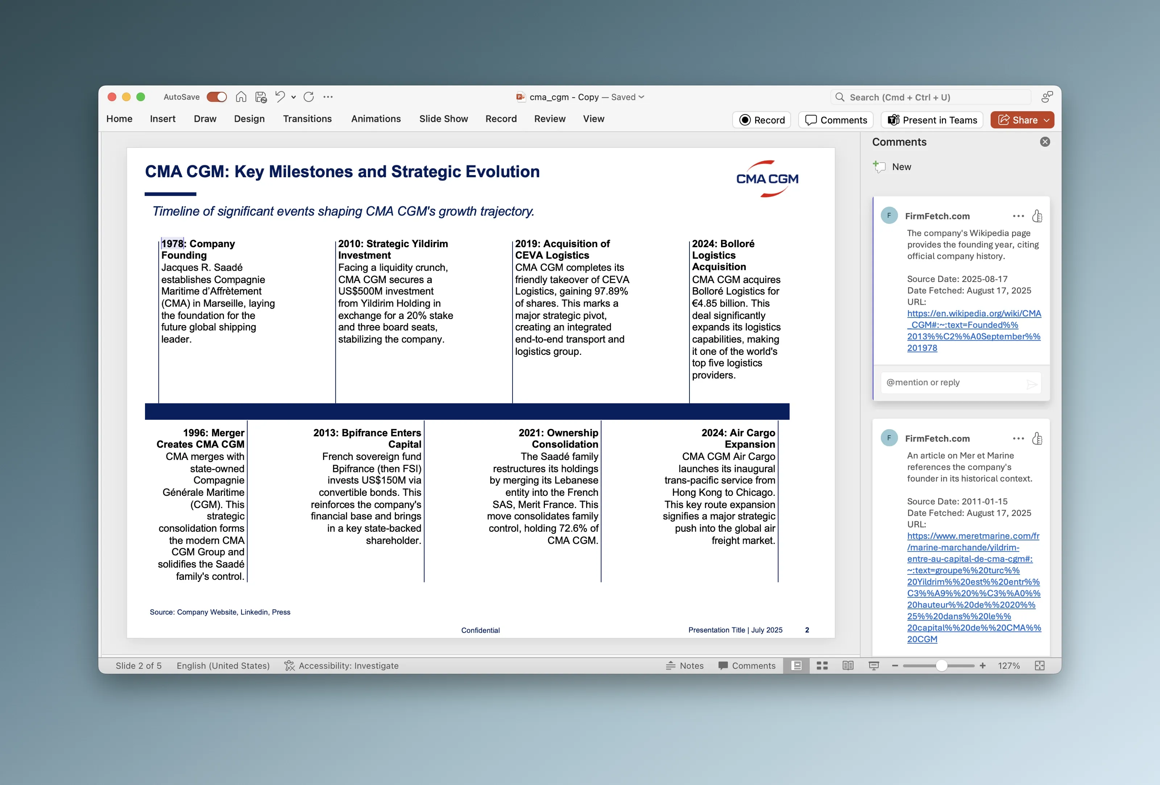1160x785 pixels.
Task: Click the Comments button in ribbon
Action: point(836,120)
